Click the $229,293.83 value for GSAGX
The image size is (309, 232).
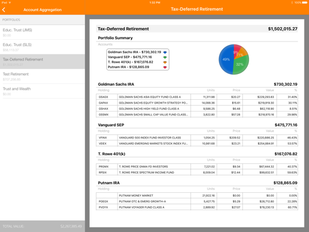[x=265, y=97]
